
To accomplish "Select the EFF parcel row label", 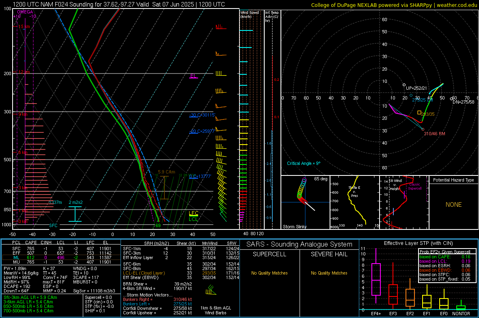I will pyautogui.click(x=16, y=253).
